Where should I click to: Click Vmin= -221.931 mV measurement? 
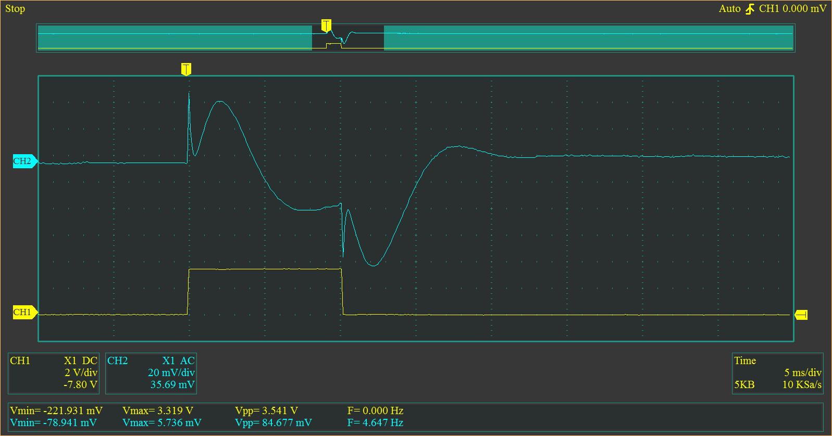[x=56, y=410]
